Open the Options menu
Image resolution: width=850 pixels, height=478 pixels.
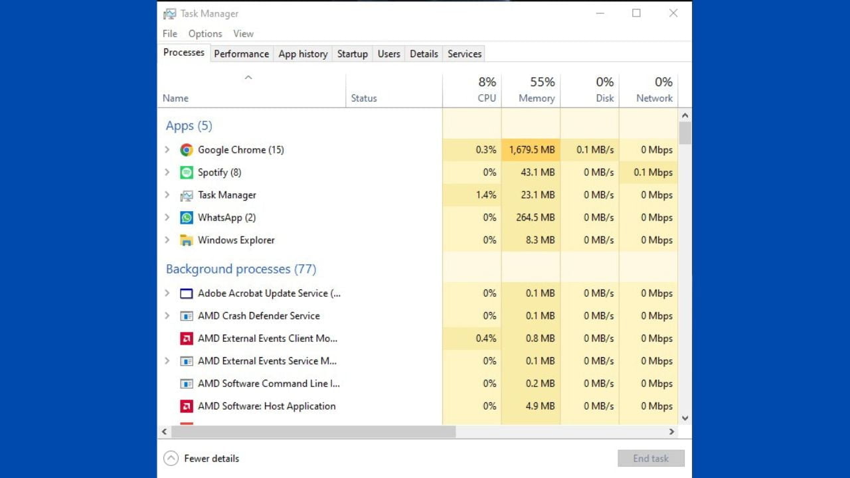(x=205, y=34)
